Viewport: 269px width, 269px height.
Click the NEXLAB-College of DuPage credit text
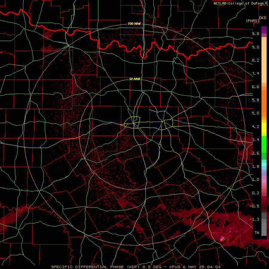(x=239, y=3)
